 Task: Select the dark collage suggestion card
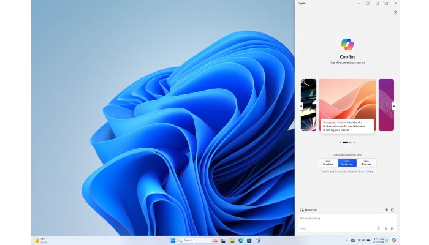[x=309, y=105]
